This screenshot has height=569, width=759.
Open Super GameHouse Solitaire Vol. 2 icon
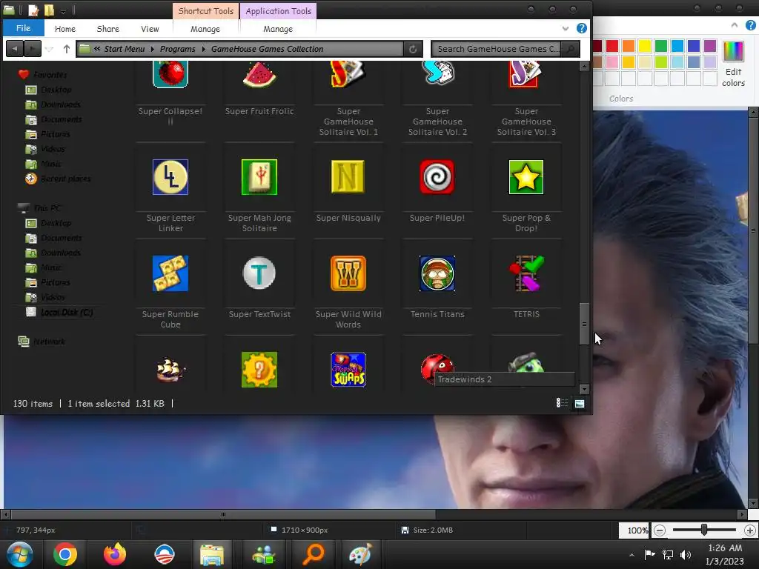[437, 75]
